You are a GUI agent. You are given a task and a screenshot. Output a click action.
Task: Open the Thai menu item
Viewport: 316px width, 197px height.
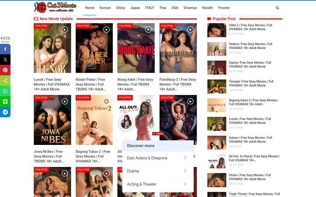point(163,8)
